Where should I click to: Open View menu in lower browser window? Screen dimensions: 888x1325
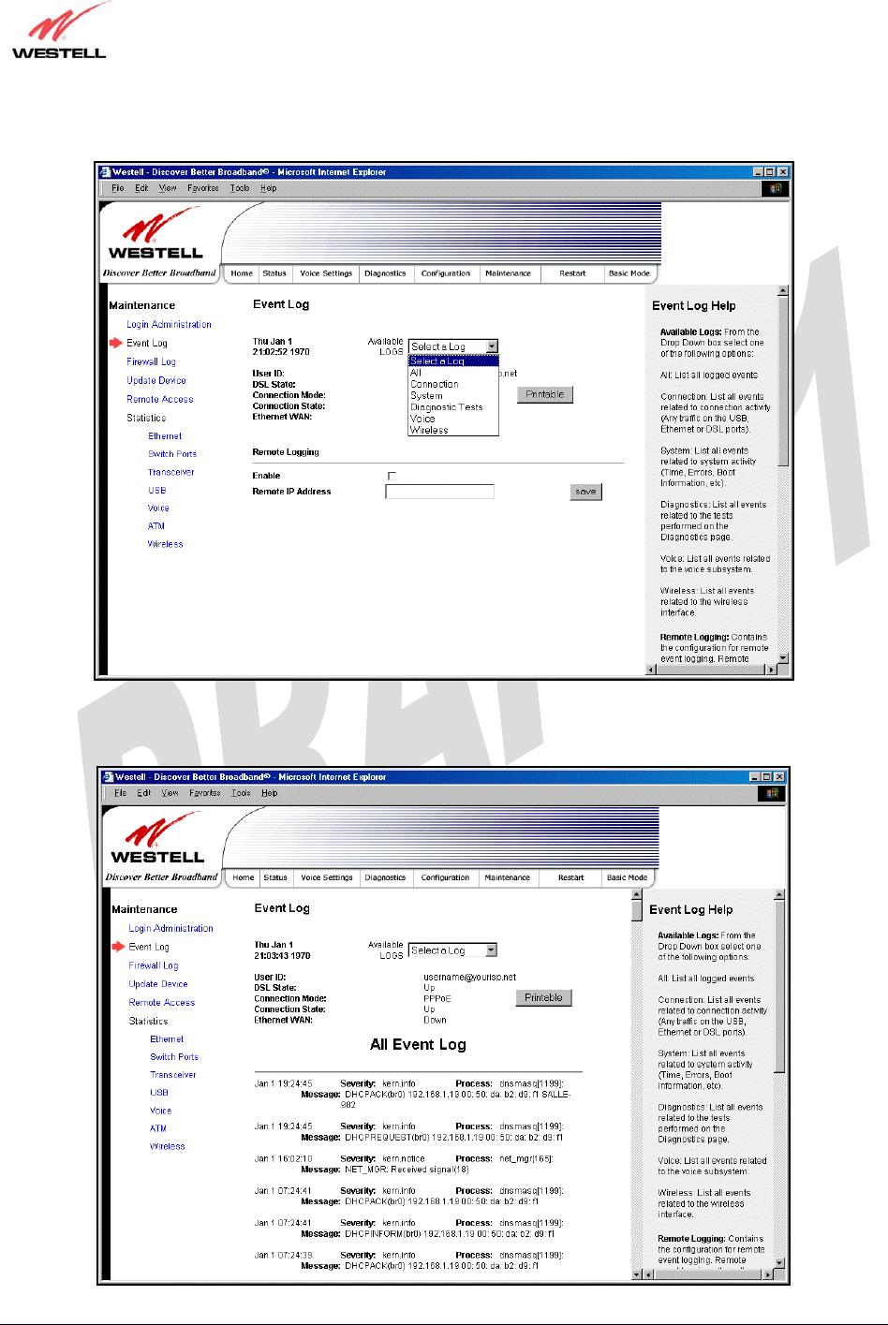pos(170,793)
